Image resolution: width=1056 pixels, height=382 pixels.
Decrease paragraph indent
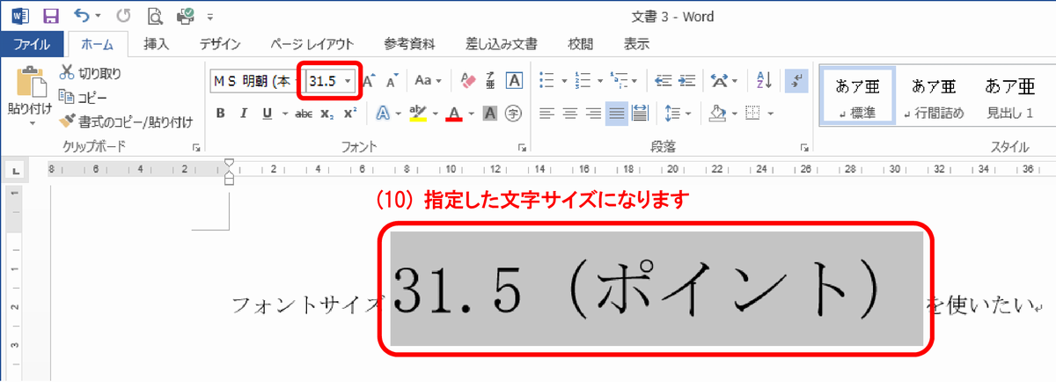pos(664,80)
